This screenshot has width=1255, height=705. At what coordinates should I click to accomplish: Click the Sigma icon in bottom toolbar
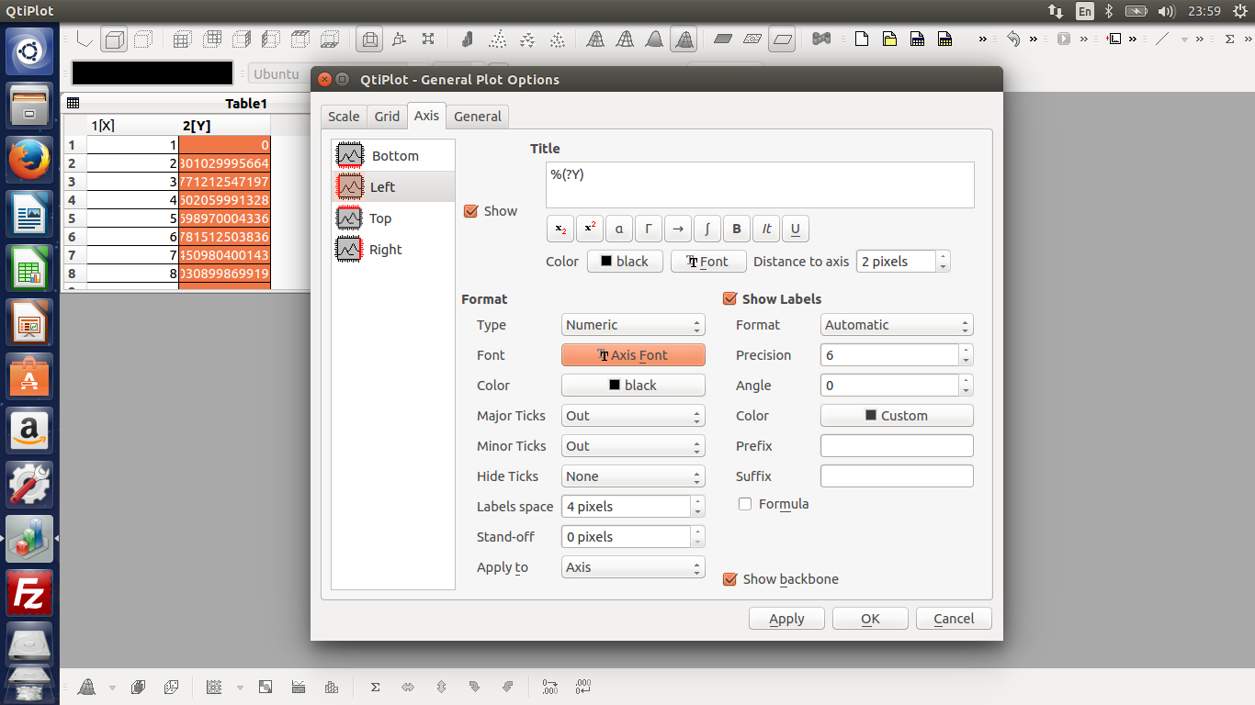375,686
